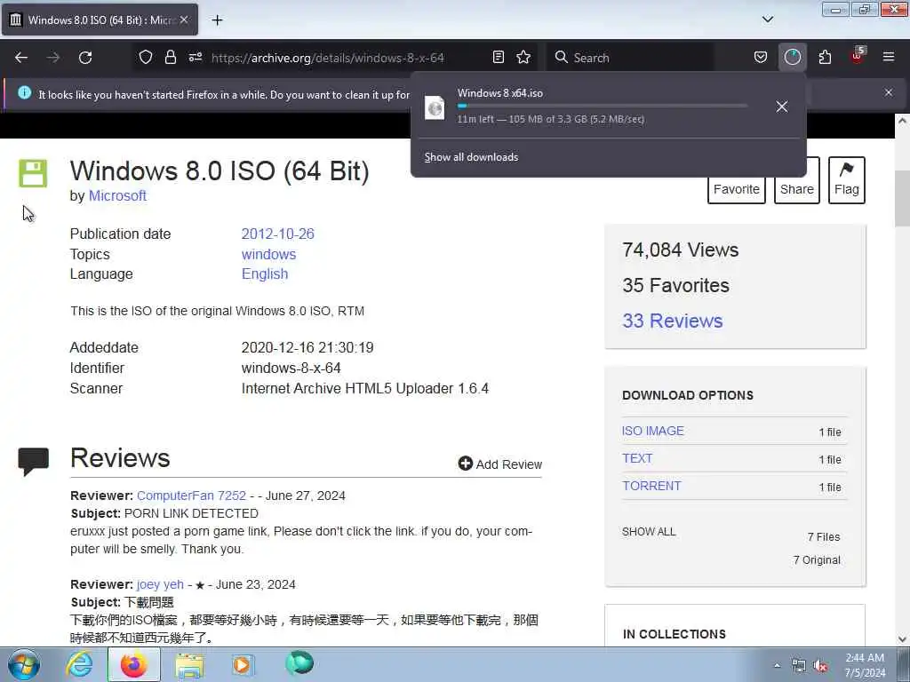Click the 74,084 Views text
Image resolution: width=910 pixels, height=682 pixels.
(680, 250)
